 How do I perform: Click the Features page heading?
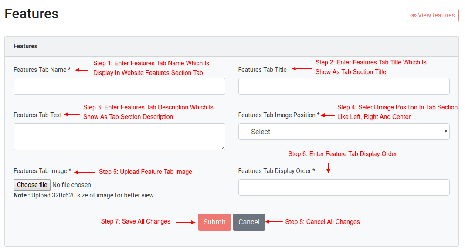32,14
